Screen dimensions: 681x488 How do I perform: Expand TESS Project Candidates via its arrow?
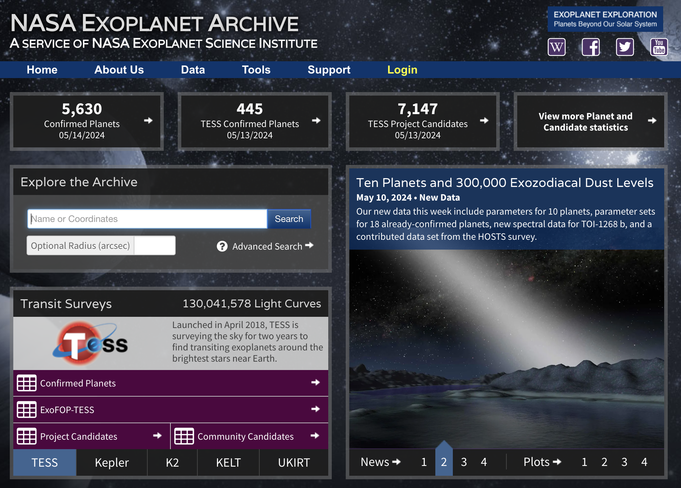coord(484,120)
